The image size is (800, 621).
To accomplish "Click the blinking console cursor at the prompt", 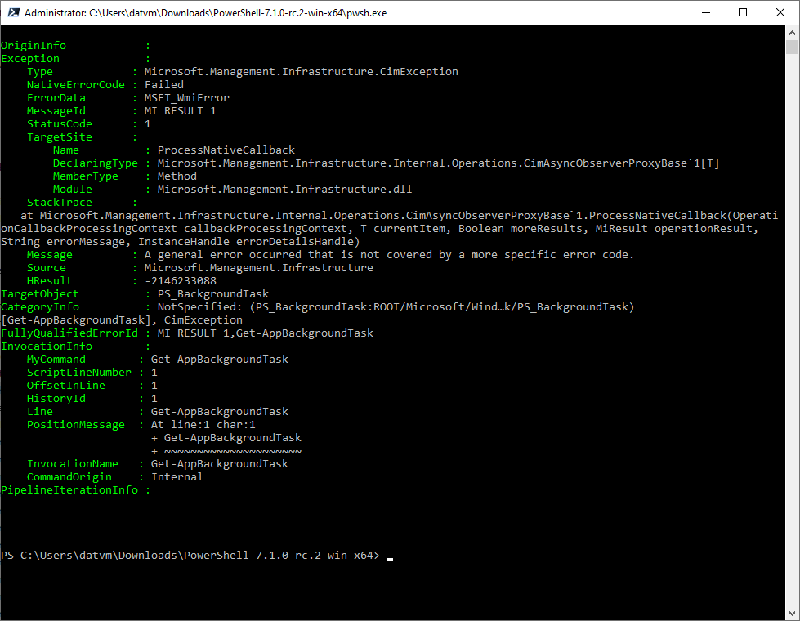I will 390,557.
